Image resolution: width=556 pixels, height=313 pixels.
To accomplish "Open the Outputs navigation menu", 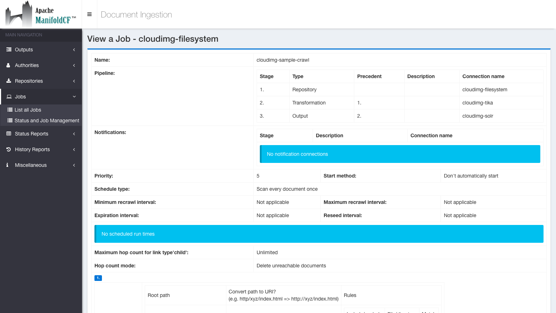I will pos(41,50).
